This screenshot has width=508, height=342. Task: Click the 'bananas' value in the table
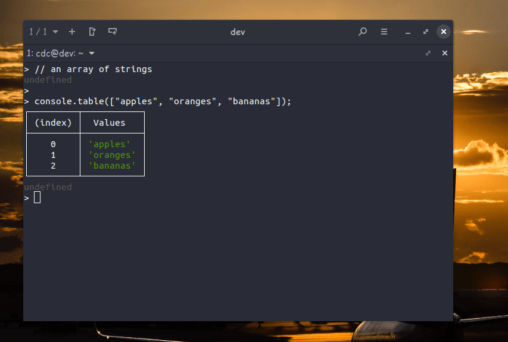pos(112,166)
